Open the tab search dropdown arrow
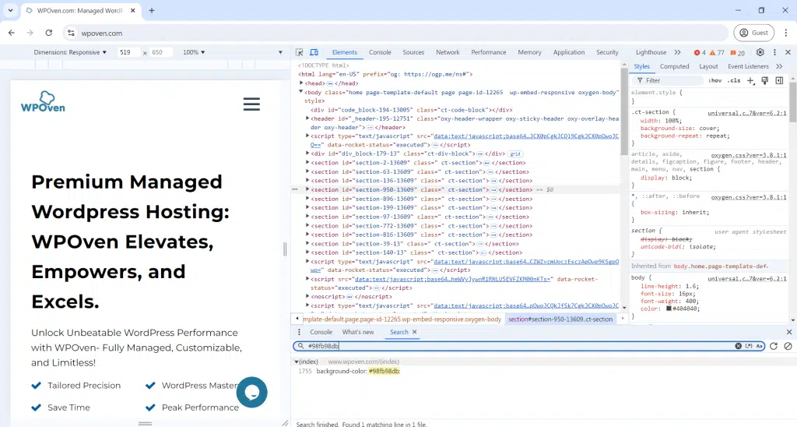This screenshot has height=427, width=797. click(x=10, y=10)
